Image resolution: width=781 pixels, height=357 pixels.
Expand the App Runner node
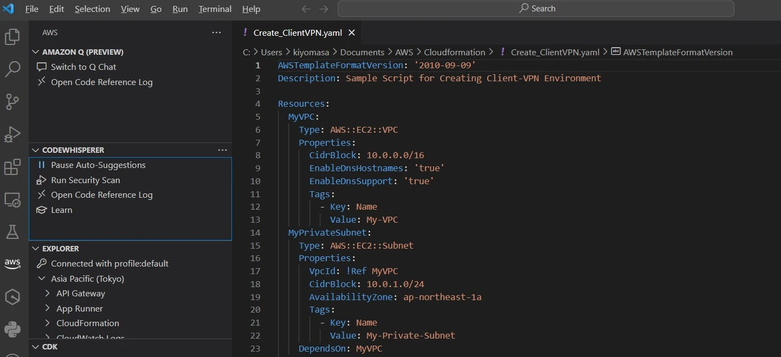pyautogui.click(x=47, y=308)
